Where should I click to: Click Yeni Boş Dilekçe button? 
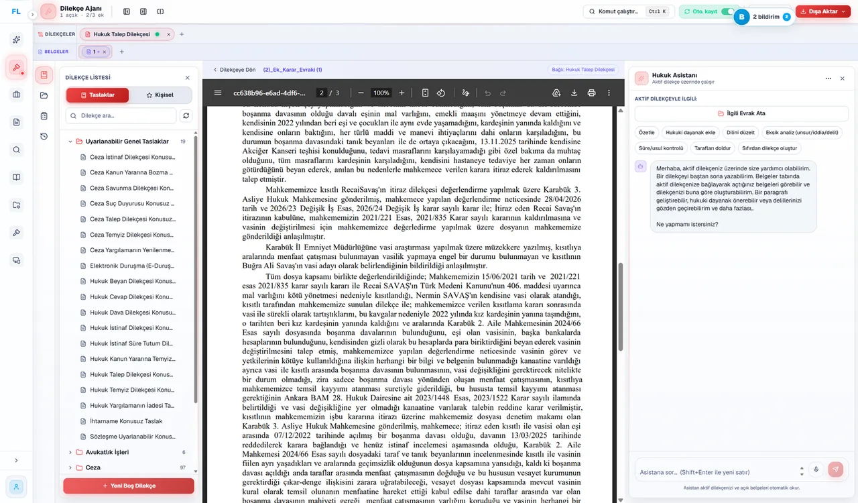point(129,486)
